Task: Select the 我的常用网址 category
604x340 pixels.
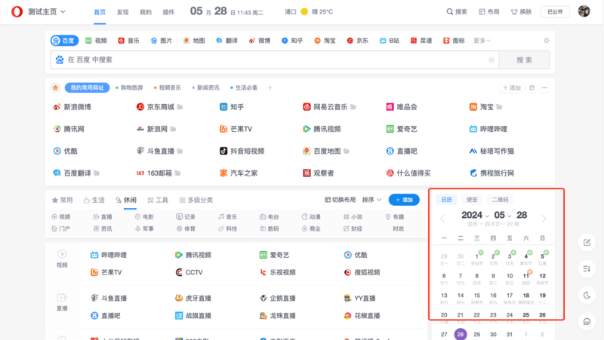Action: 87,87
